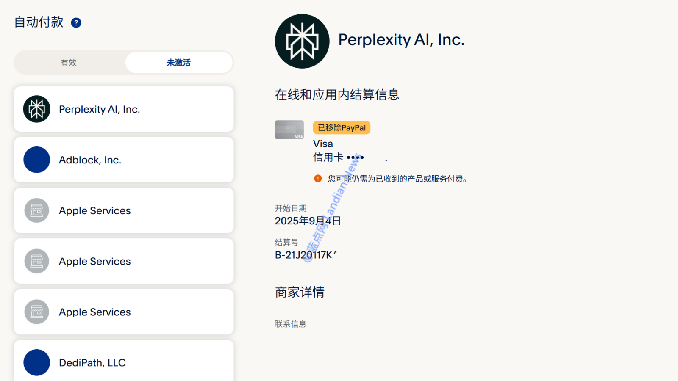Screen dimensions: 678x381
Task: Click second Apple Services storefront icon
Action: coord(37,261)
